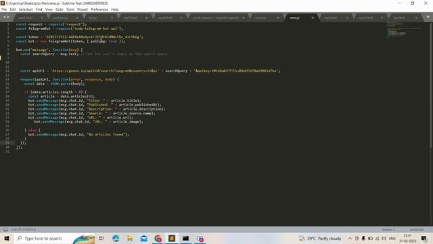Open Task View on the taskbar
The image size is (433, 244).
(x=101, y=238)
